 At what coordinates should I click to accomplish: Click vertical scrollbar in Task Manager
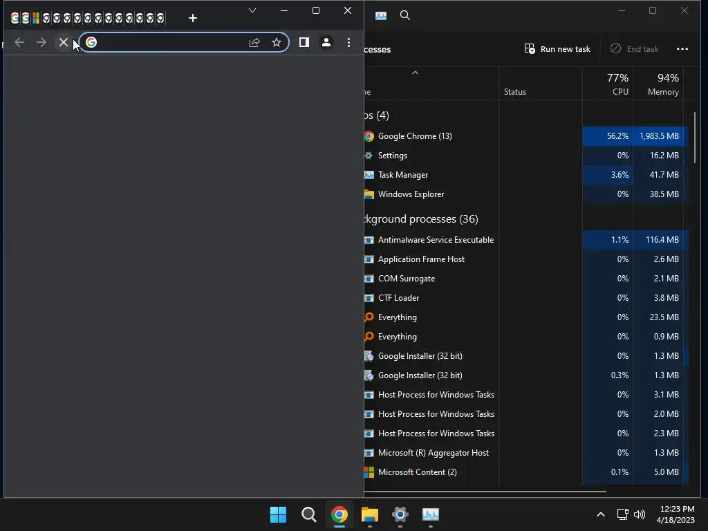click(x=695, y=138)
